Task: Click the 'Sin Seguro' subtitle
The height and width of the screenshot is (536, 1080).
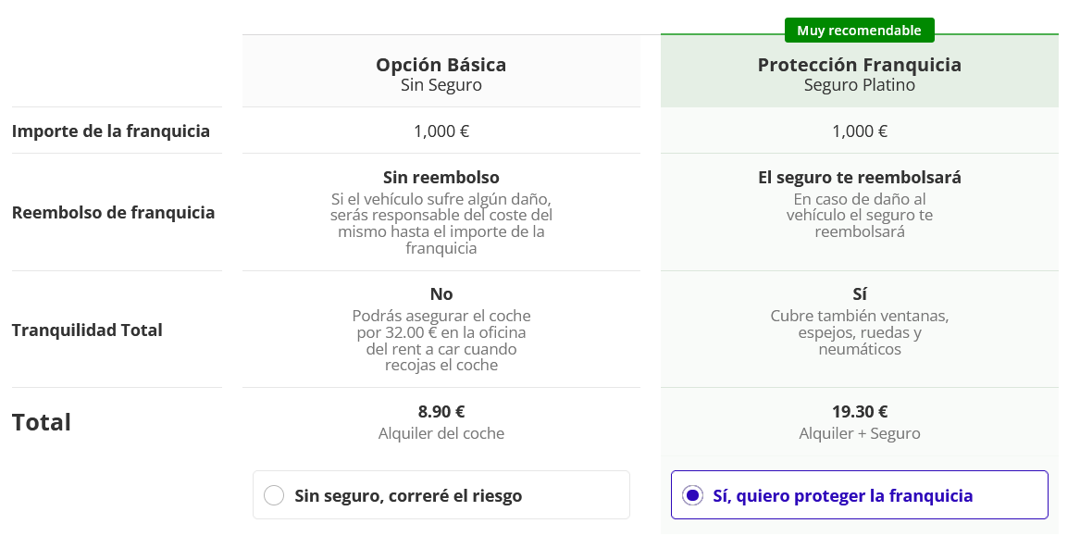Action: [441, 85]
